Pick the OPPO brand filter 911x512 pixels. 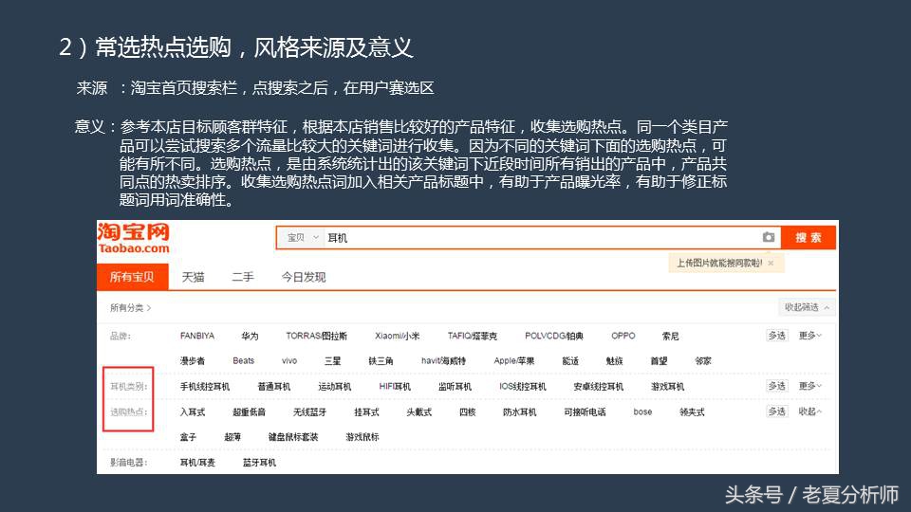click(623, 336)
